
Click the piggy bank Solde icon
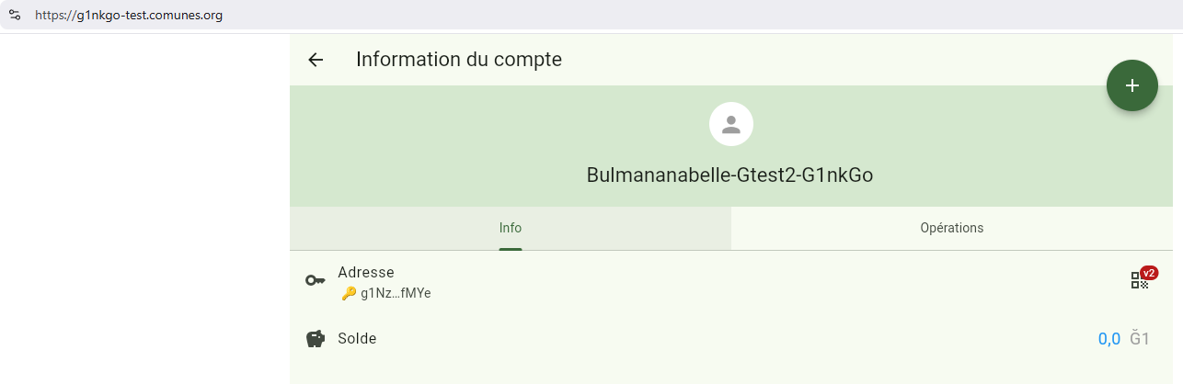316,339
